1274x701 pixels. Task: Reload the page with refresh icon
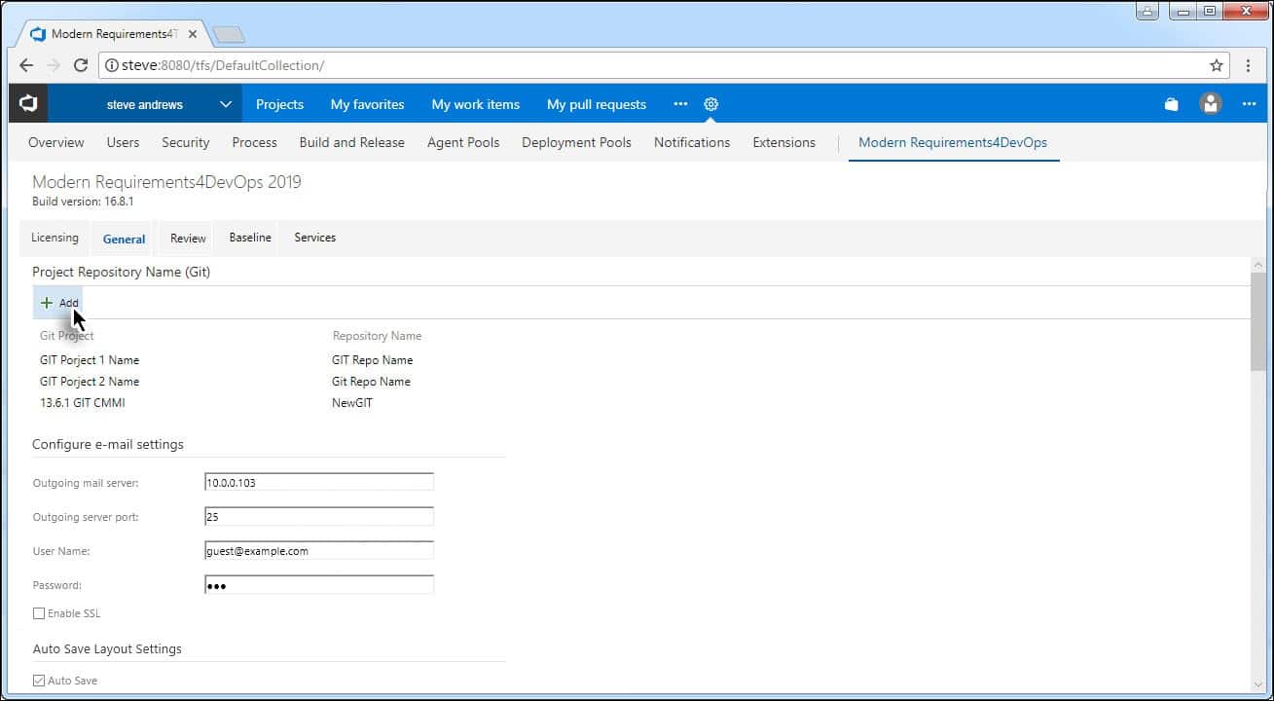pos(81,65)
